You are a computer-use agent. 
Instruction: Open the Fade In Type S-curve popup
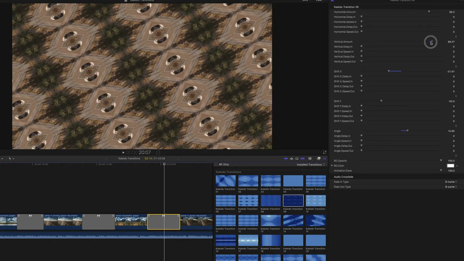point(451,182)
